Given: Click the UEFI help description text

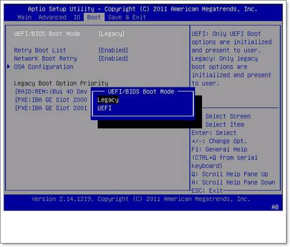Looking at the screenshot, I should click(231, 59).
